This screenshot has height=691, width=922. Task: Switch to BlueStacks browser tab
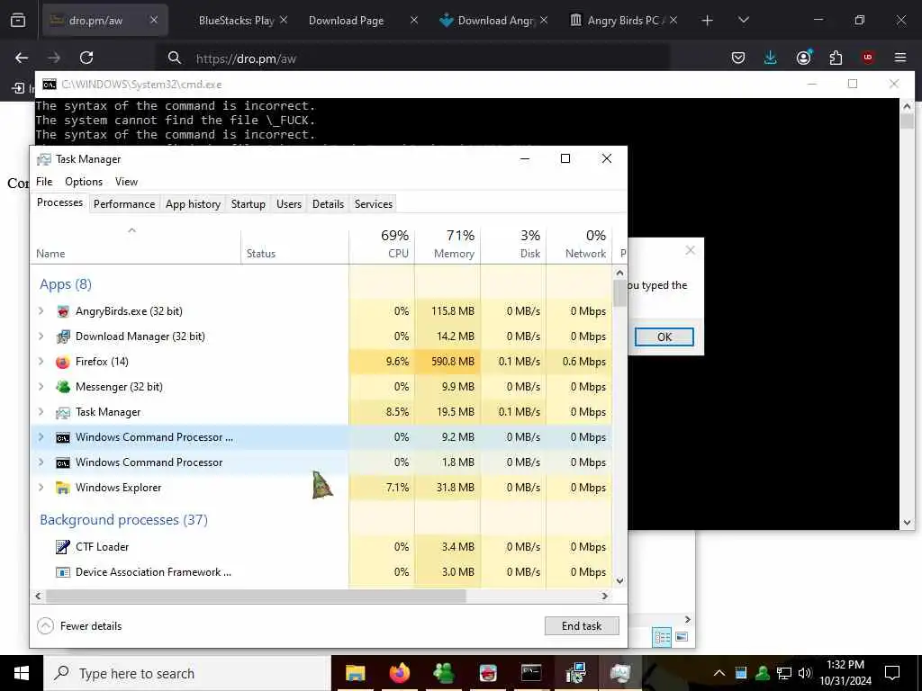235,21
